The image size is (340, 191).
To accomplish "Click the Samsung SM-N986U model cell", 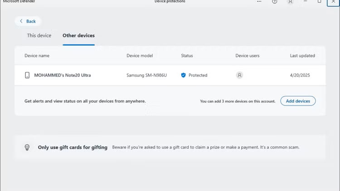I will point(146,75).
